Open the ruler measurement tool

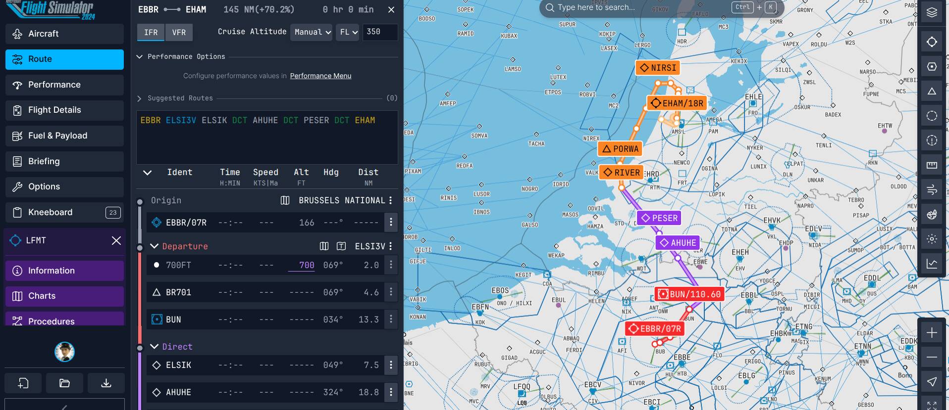pos(932,165)
